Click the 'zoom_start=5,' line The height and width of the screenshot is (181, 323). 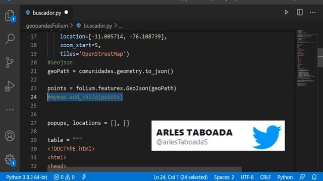click(80, 45)
